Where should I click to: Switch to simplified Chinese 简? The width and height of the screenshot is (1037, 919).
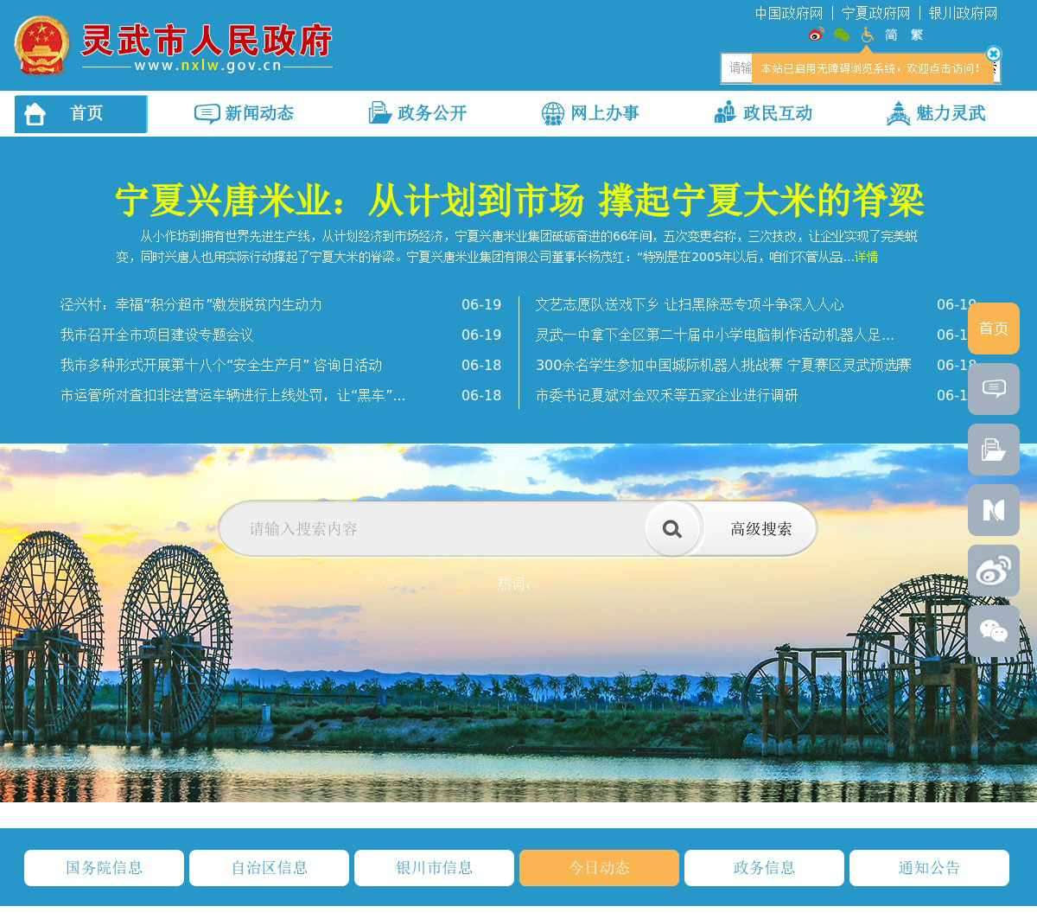(891, 35)
